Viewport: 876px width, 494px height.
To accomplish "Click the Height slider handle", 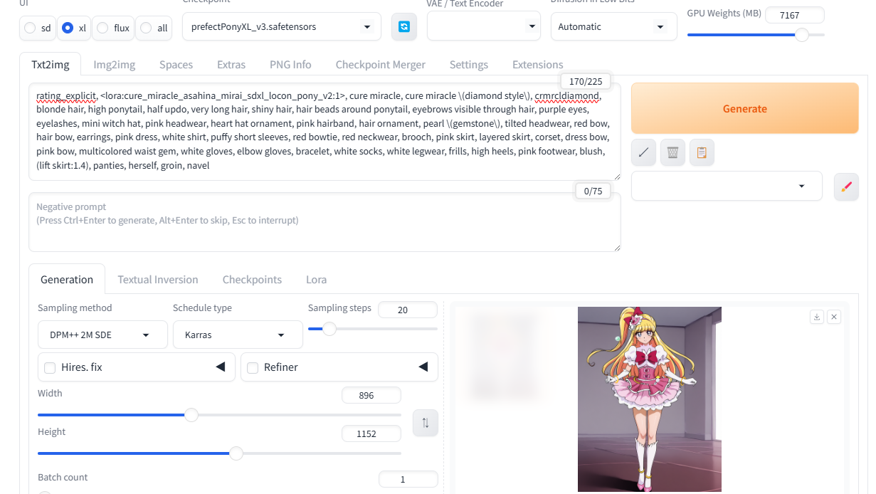I will (236, 453).
